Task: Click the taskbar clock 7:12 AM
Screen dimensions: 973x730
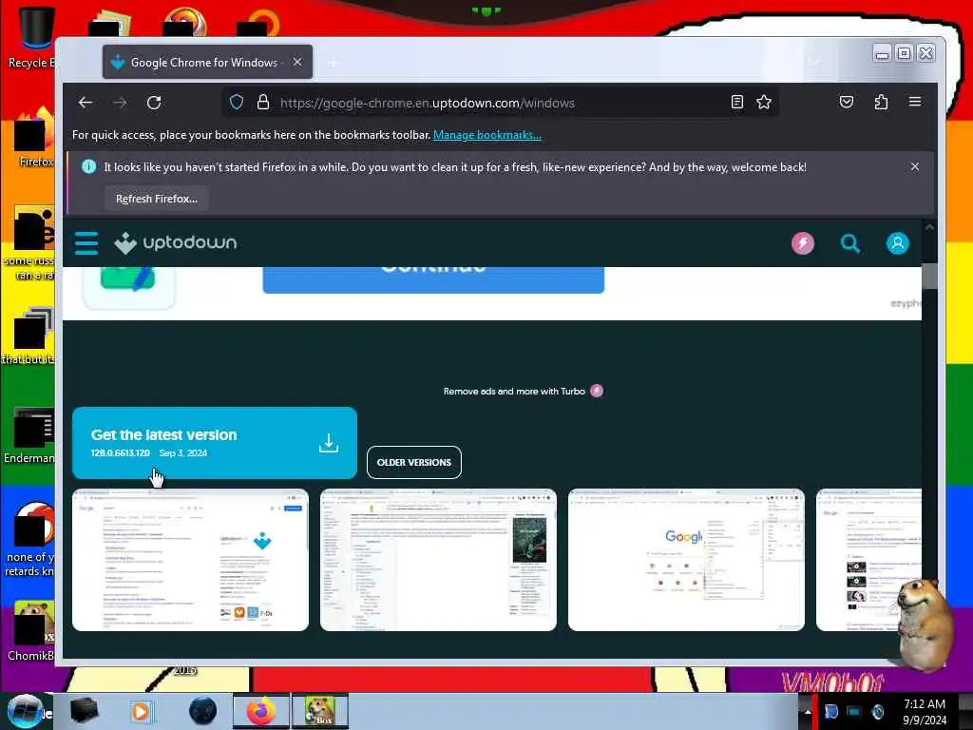Action: tap(925, 711)
